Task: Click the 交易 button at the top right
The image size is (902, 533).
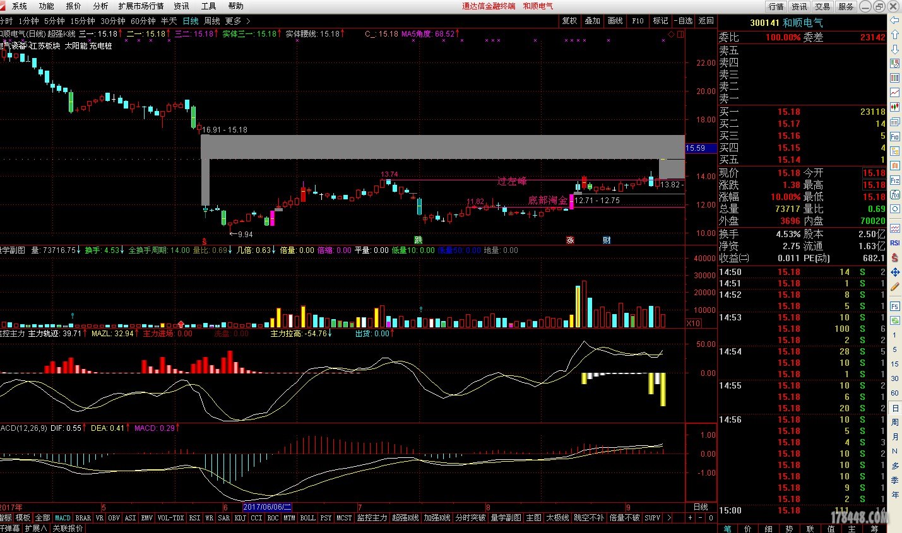Action: pyautogui.click(x=822, y=6)
